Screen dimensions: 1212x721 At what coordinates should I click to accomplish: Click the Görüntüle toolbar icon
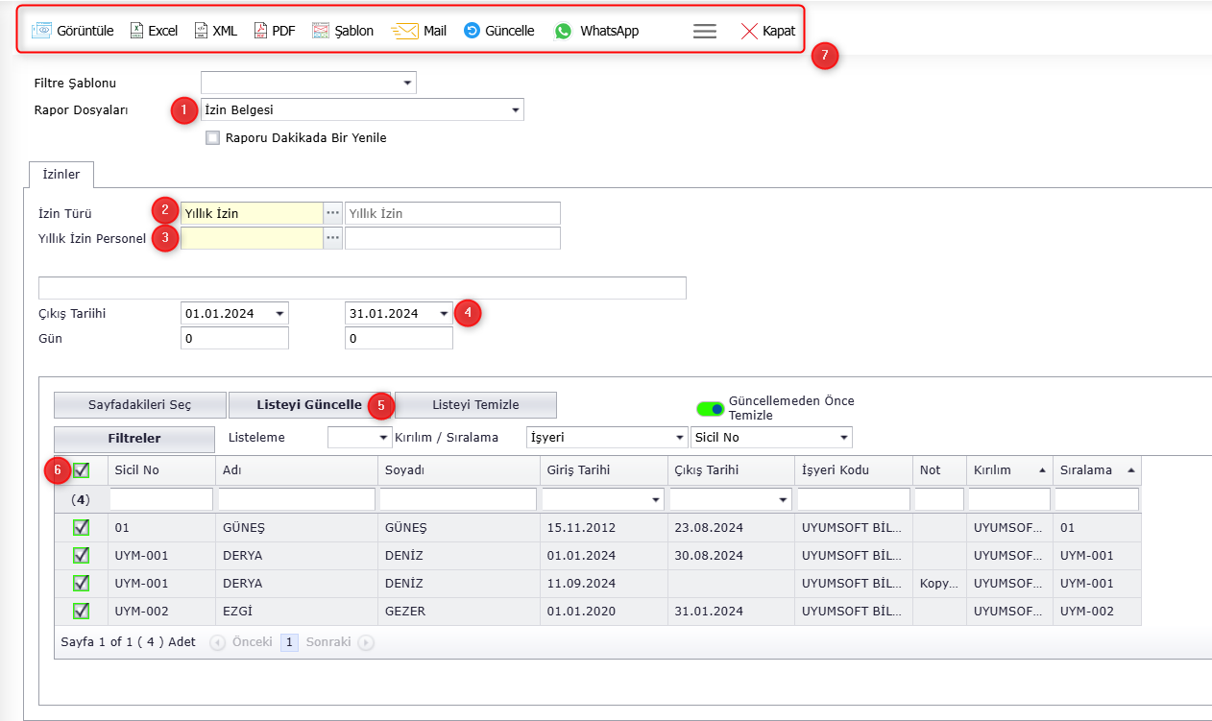(x=42, y=31)
